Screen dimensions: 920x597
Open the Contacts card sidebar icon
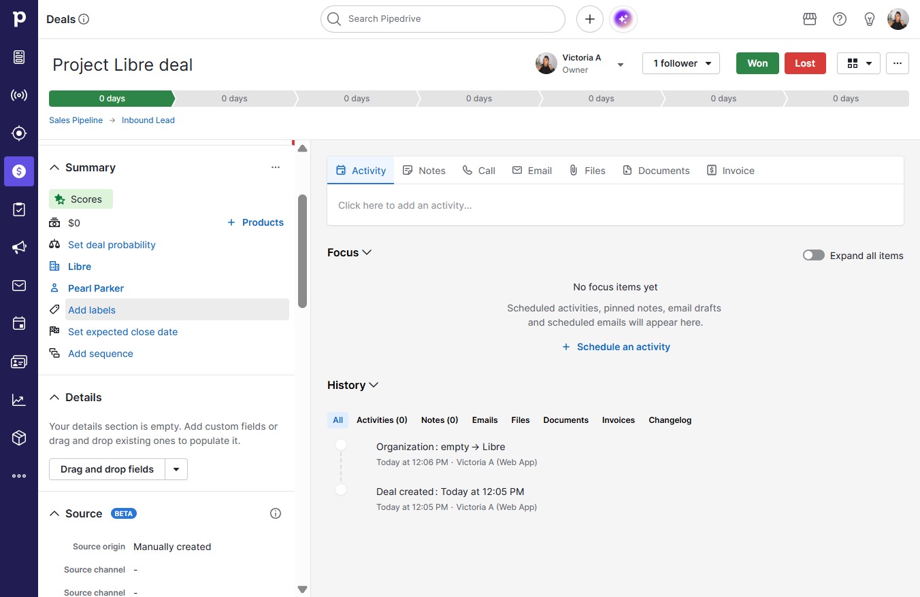tap(19, 362)
